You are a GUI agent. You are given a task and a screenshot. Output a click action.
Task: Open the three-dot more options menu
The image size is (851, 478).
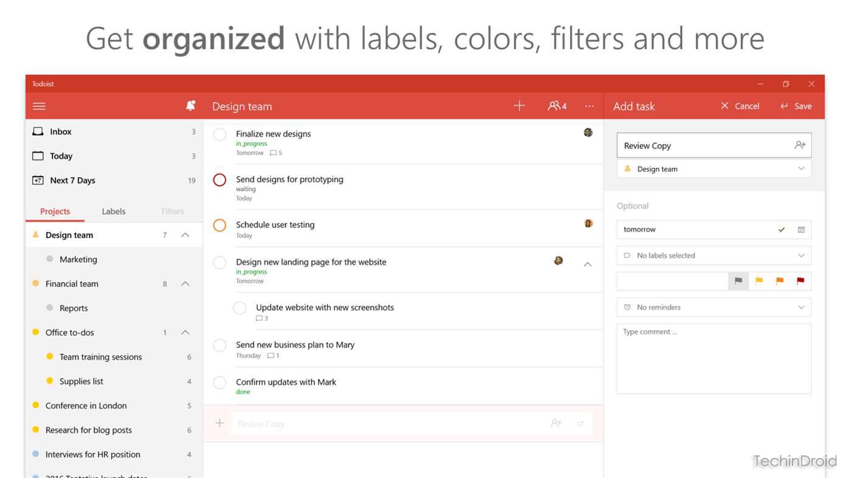point(589,106)
